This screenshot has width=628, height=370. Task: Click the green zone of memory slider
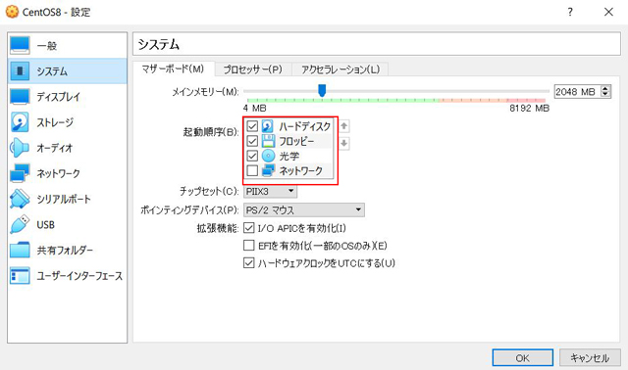click(343, 100)
